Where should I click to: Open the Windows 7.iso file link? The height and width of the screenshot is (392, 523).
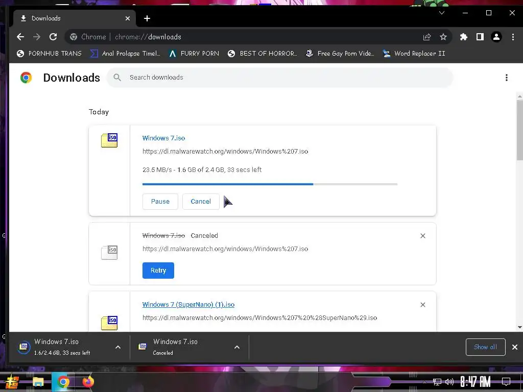[163, 138]
